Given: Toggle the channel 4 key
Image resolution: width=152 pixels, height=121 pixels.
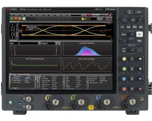Looking at the screenshot, I should pos(132,89).
